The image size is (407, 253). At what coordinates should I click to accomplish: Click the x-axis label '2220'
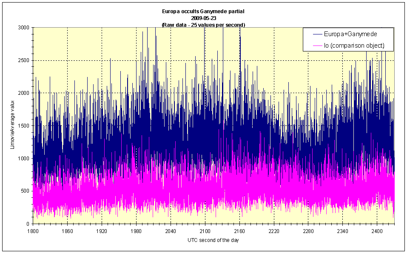(x=274, y=231)
